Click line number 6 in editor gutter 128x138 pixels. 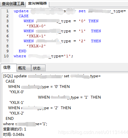tap(7, 36)
